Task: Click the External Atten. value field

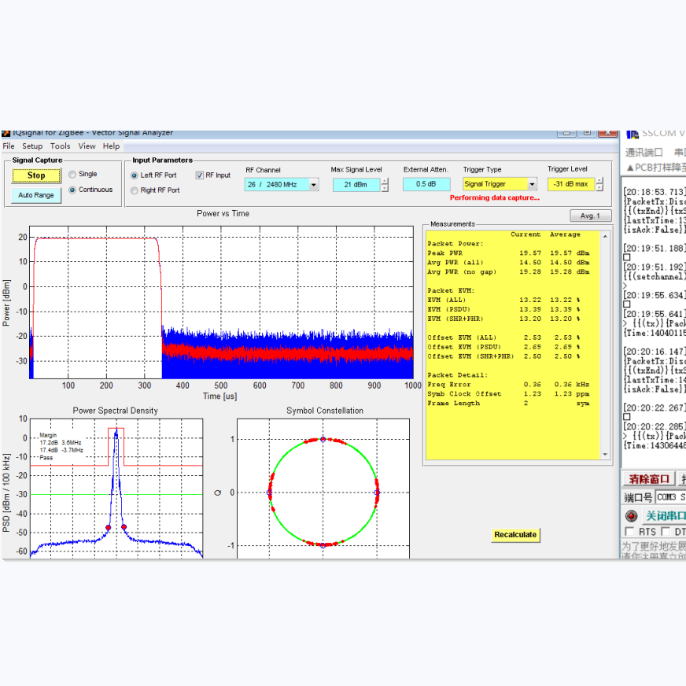Action: pos(426,185)
